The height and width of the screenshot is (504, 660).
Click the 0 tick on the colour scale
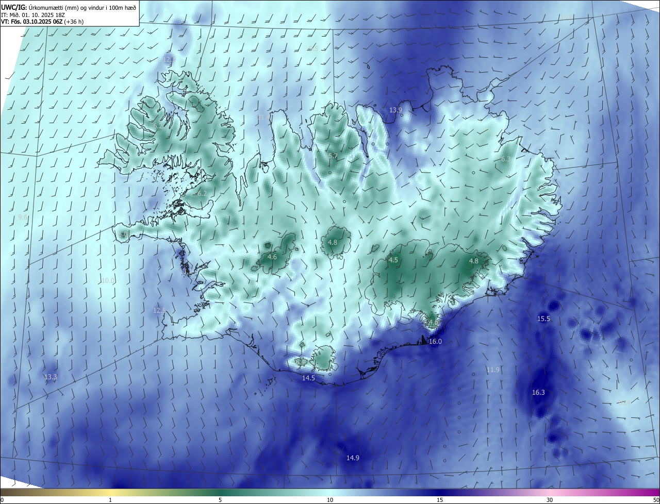(x=2, y=500)
